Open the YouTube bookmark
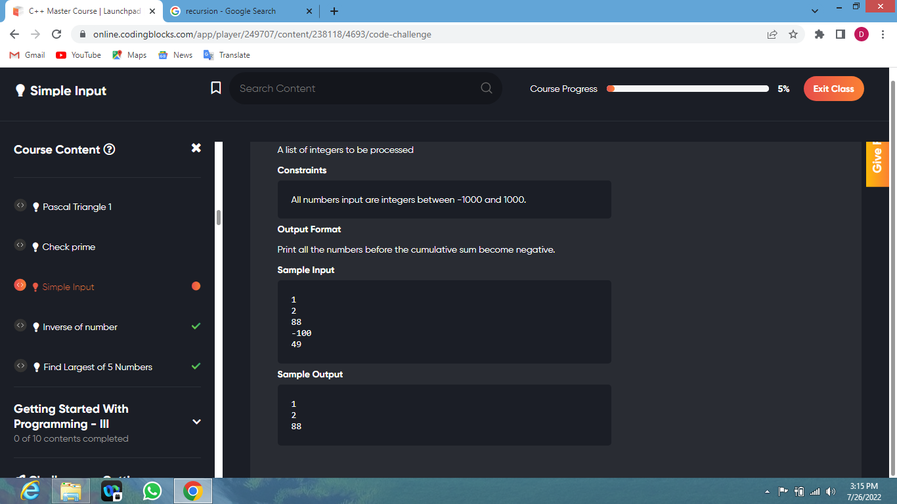Image resolution: width=897 pixels, height=504 pixels. (79, 55)
